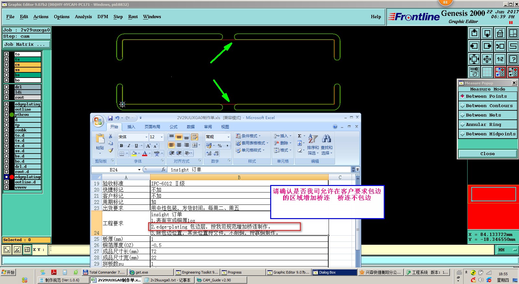This screenshot has height=284, width=519.
Task: Open the Excel name box dropdown arrow
Action: (x=139, y=170)
